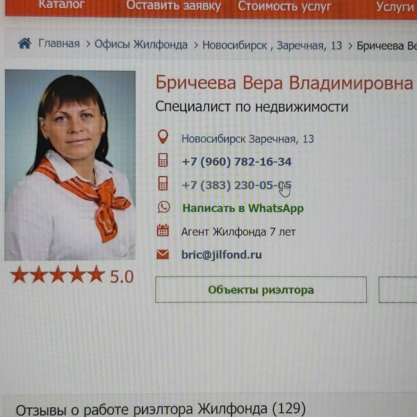
Task: Click the phone icon beside +7 (383)
Action: 163,183
